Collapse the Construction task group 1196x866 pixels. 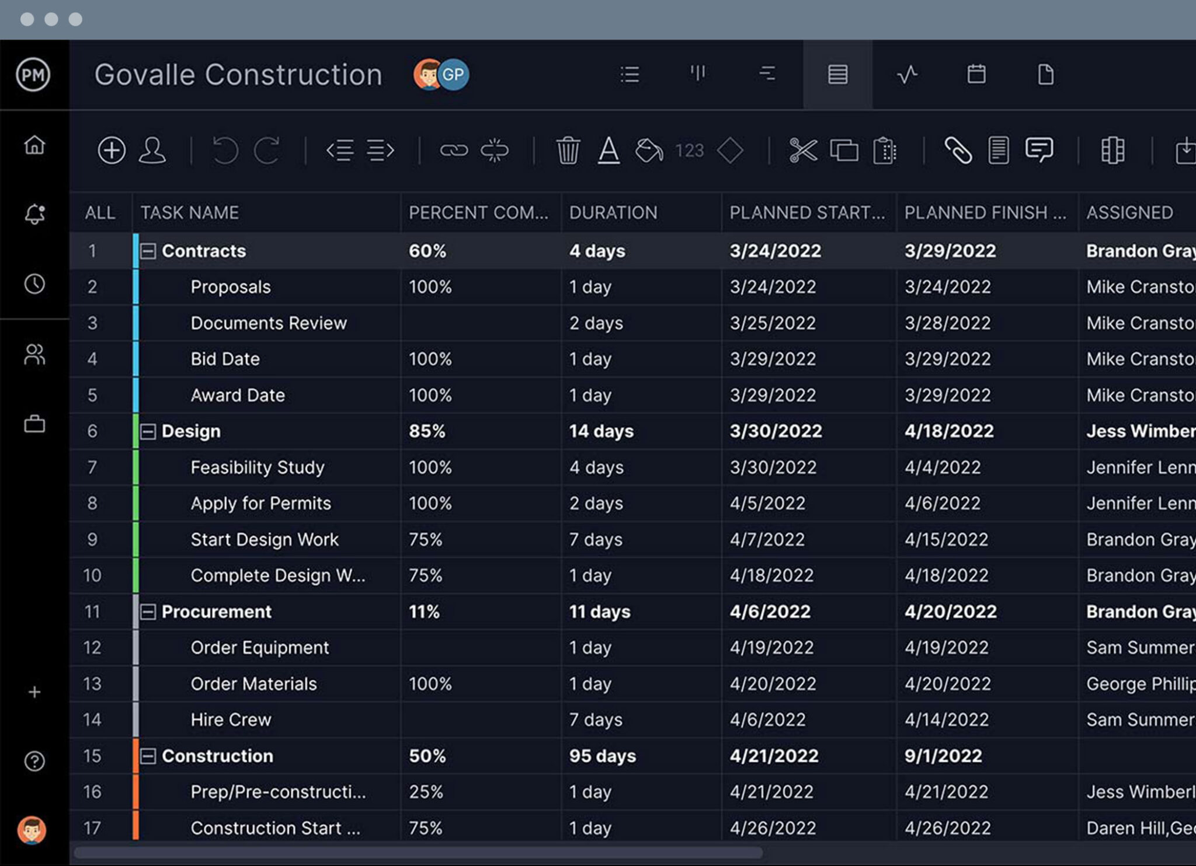148,756
